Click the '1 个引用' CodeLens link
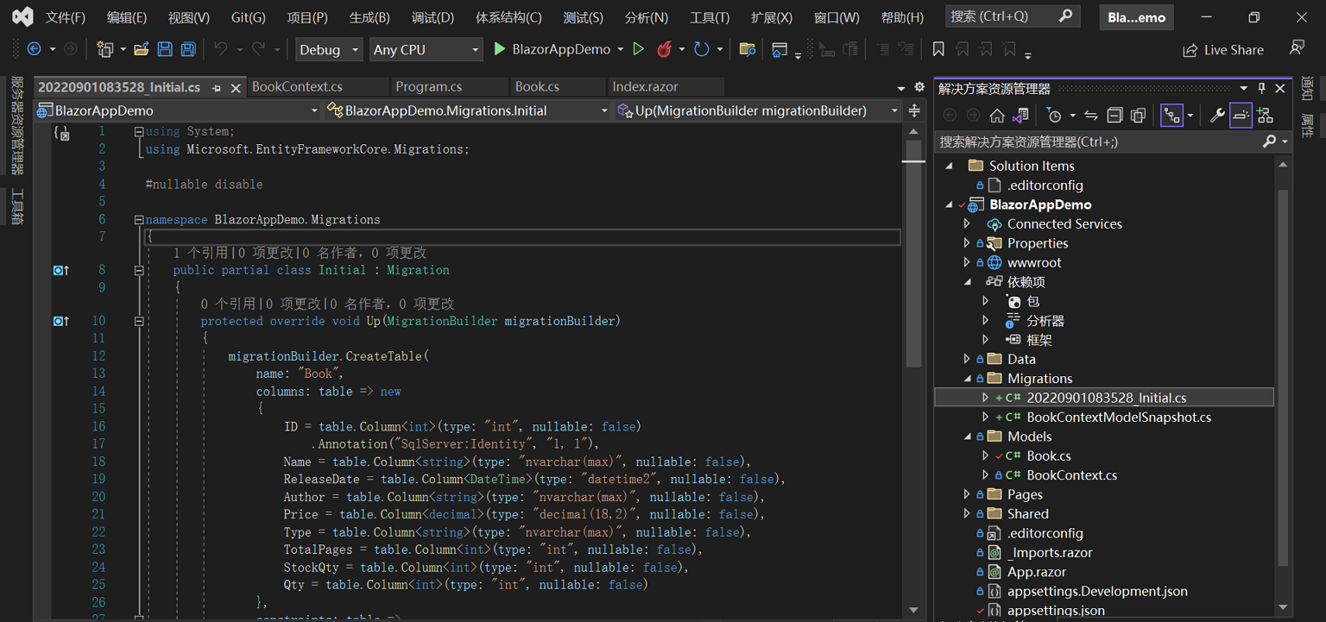The height and width of the screenshot is (622, 1326). (x=200, y=253)
